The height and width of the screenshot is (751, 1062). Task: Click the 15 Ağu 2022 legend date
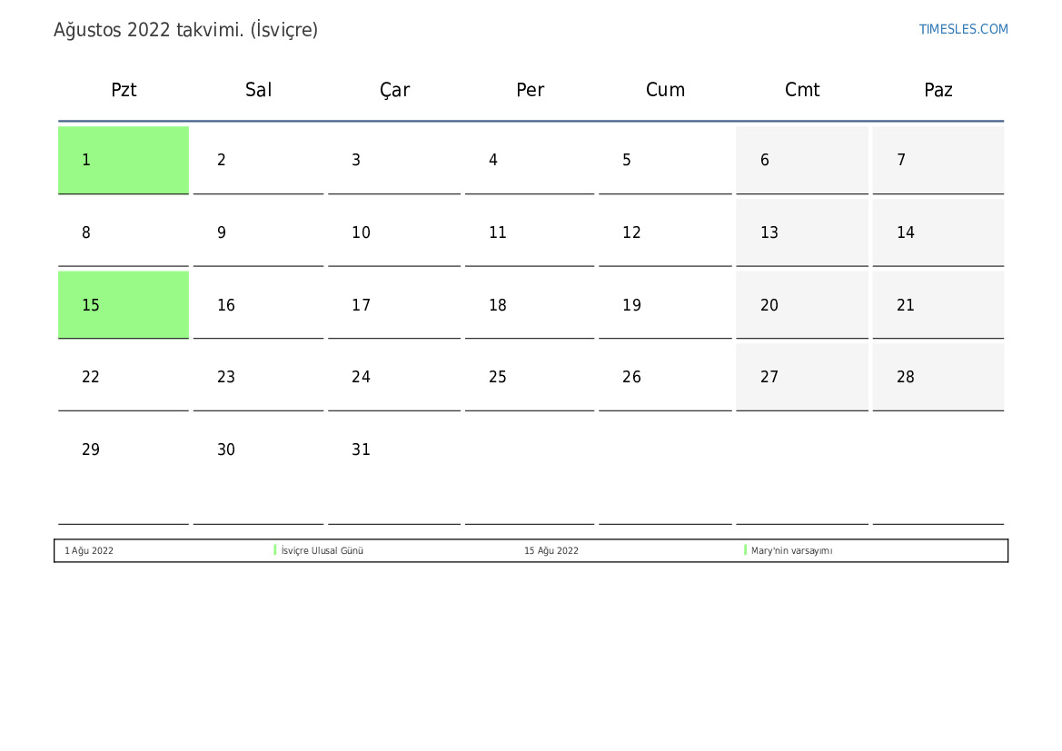point(551,551)
